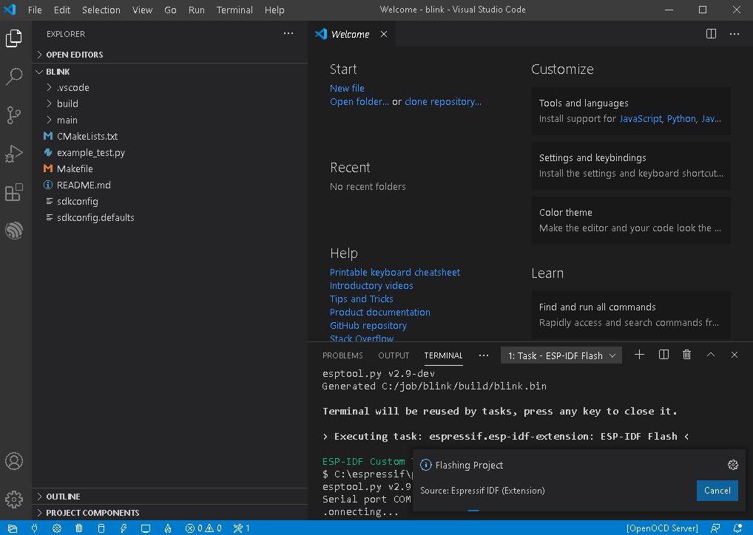Maximize the panel size with chevron up
Viewport: 753px width, 535px height.
[x=711, y=355]
